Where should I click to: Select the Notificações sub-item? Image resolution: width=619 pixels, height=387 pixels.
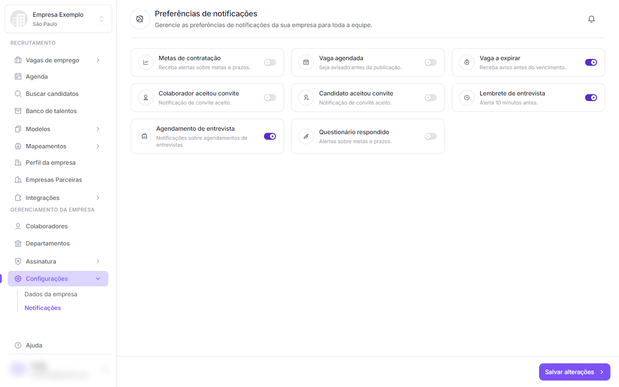click(x=43, y=308)
